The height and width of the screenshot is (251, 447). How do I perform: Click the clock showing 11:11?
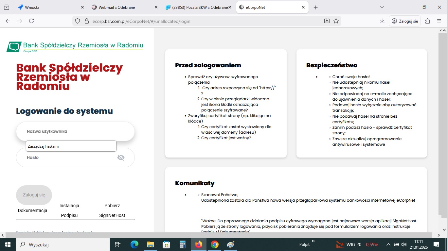(418, 244)
